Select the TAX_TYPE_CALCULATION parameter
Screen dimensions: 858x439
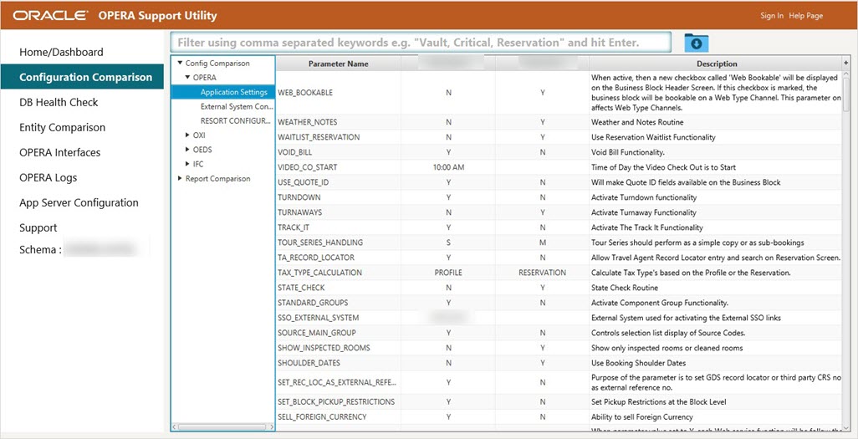[x=319, y=273]
